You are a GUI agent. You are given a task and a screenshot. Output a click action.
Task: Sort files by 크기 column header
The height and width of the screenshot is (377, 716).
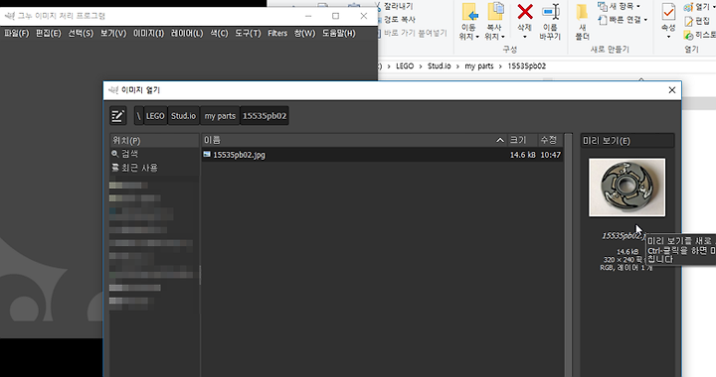point(522,140)
